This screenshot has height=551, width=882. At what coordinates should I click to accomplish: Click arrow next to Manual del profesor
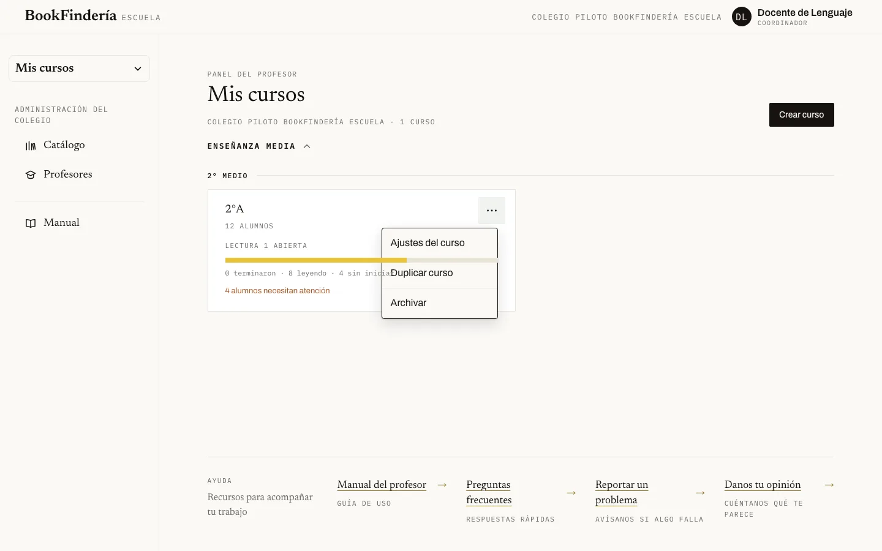coord(442,485)
